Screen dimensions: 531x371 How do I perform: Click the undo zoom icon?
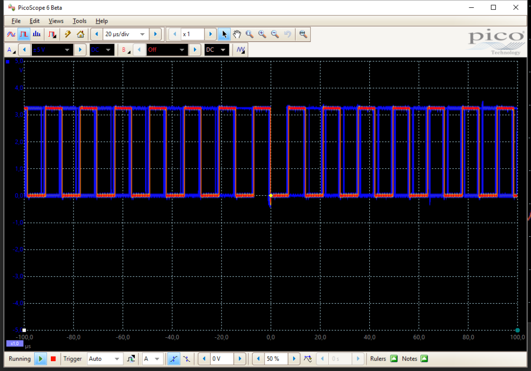[287, 34]
